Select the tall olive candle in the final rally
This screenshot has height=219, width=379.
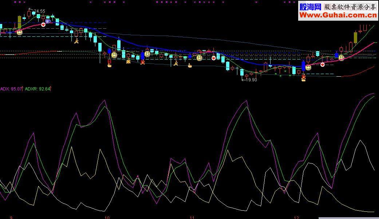coord(356,37)
